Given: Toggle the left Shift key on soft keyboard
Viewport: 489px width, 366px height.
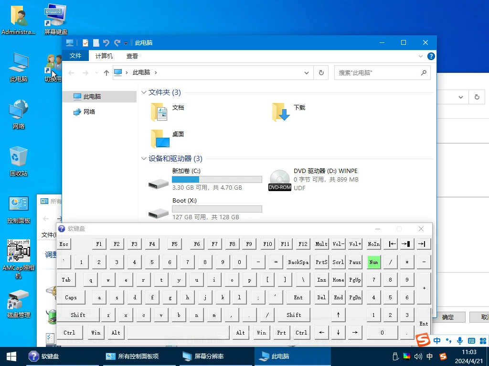Looking at the screenshot, I should pyautogui.click(x=78, y=315).
